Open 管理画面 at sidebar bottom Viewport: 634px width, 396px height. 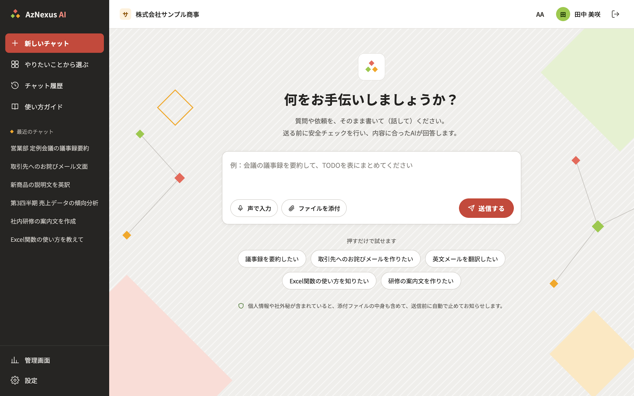coord(55,361)
